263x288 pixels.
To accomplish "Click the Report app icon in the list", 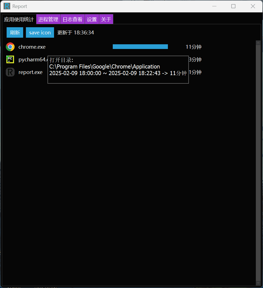I will (10, 72).
